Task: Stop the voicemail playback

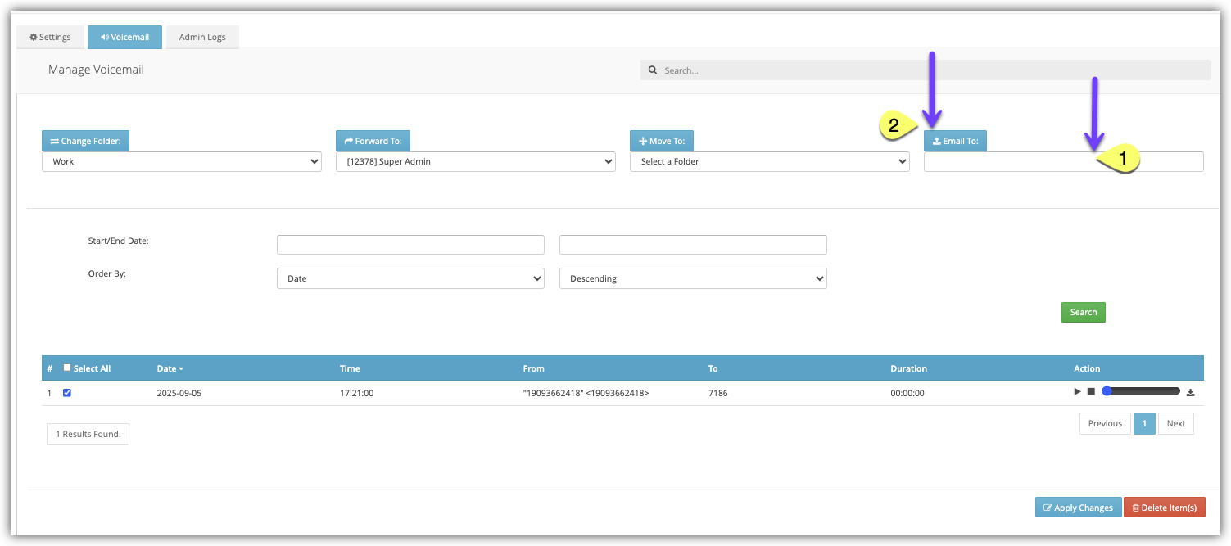Action: [x=1091, y=392]
